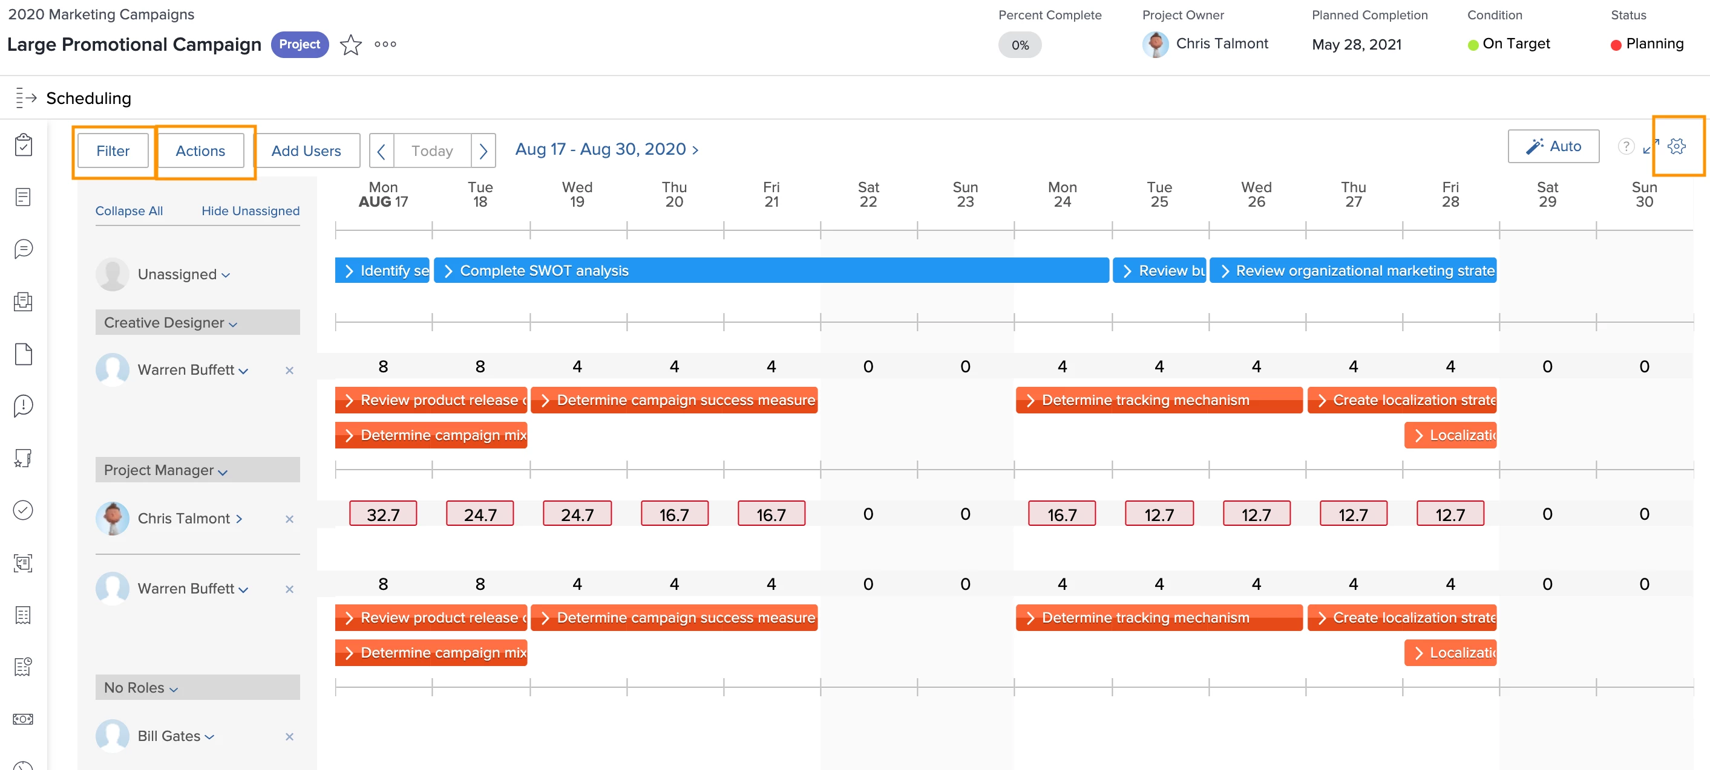
Task: Open the Tasks clipboard icon in sidebar
Action: pyautogui.click(x=23, y=144)
